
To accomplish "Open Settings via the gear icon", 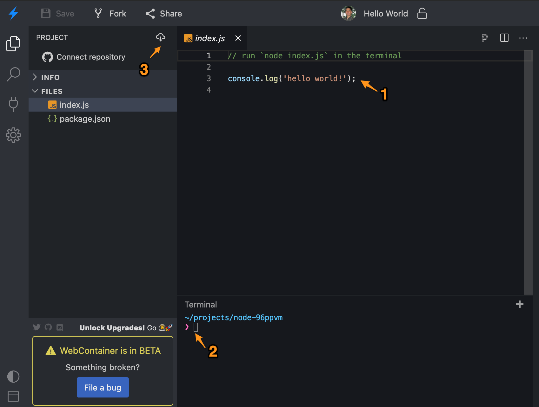I will tap(13, 135).
